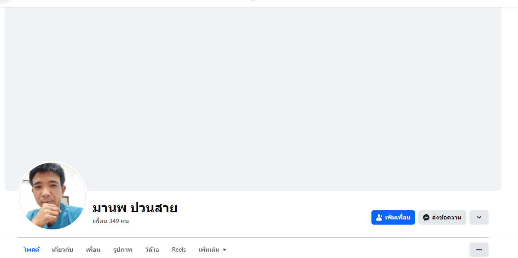Open the friends count link เพื่อน 349 คน
518x258 pixels.
coord(111,221)
